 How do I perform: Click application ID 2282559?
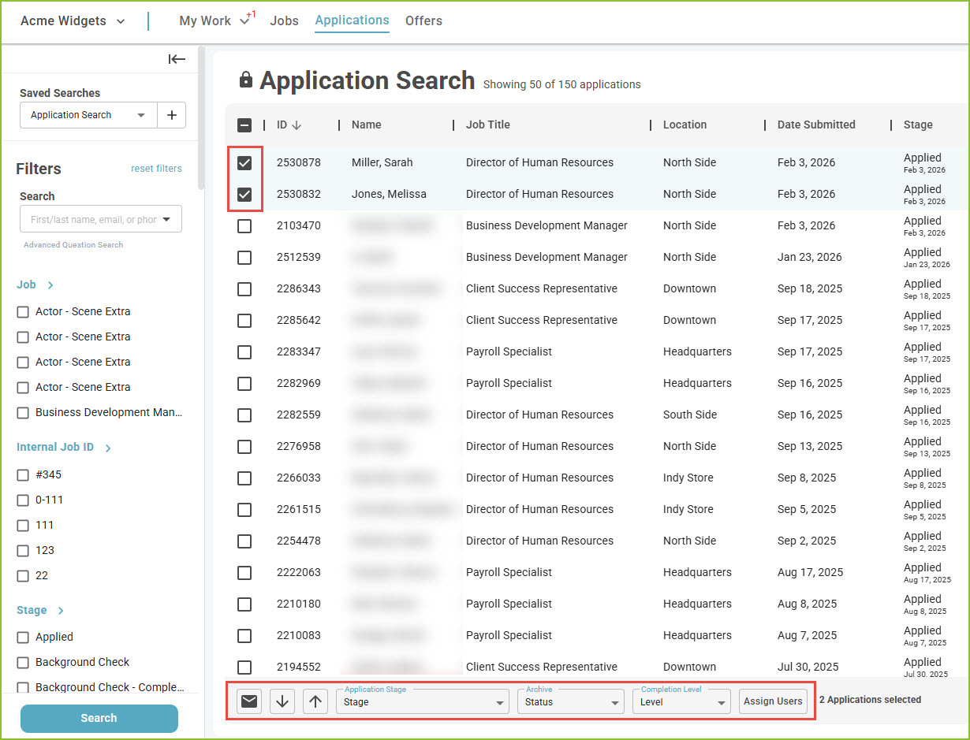(299, 415)
